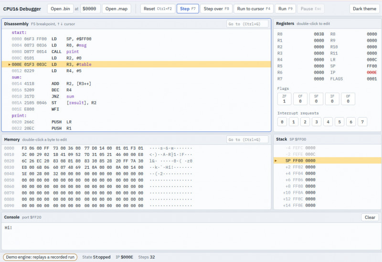Select the PUSH LR line
This screenshot has height=262, width=382.
point(136,122)
